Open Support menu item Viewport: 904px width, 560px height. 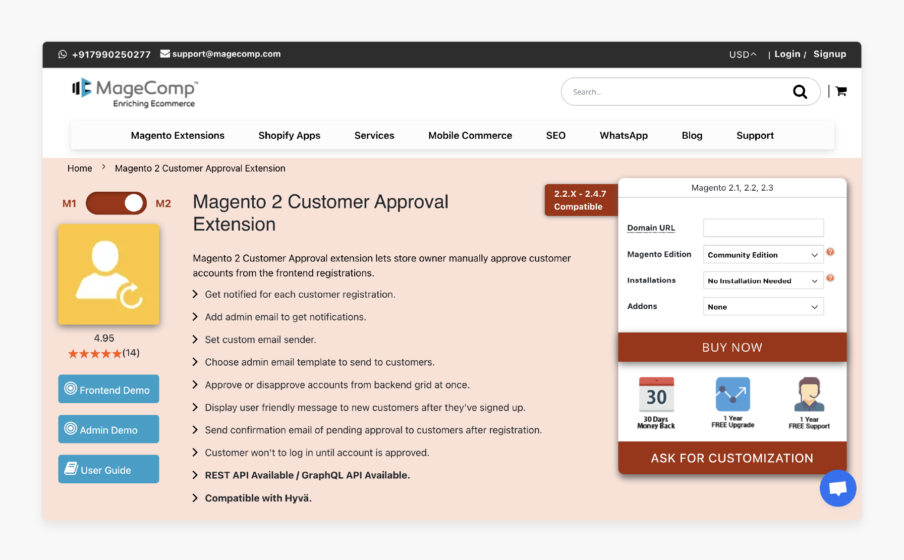click(755, 136)
